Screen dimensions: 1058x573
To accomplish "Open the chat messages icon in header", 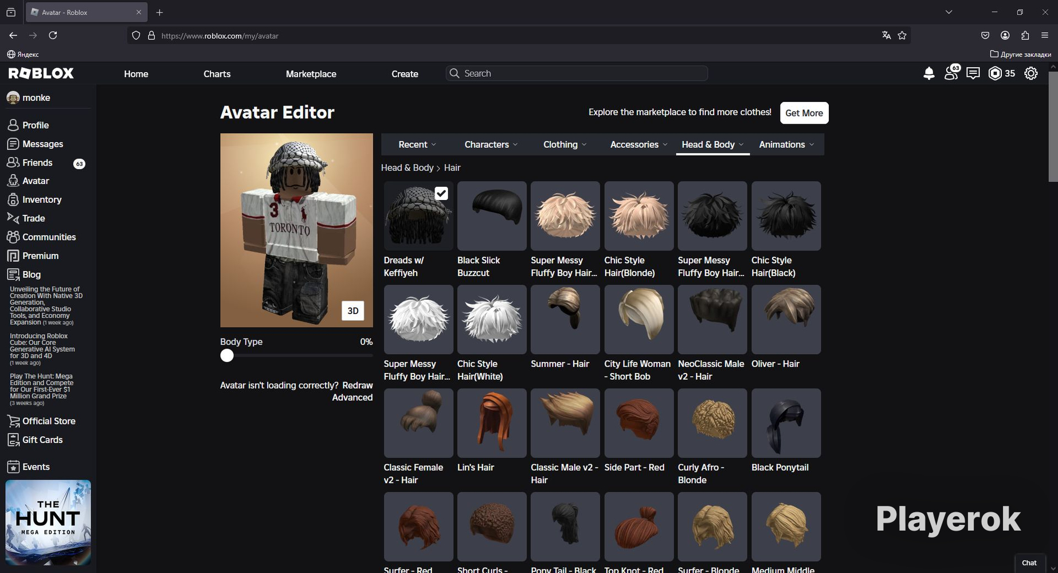I will (x=973, y=73).
